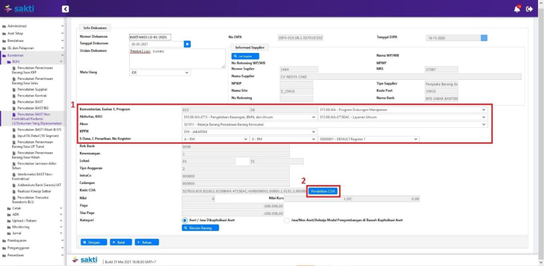Click the Nomor Dokumen input field
This screenshot has height=266, width=544.
tap(150, 37)
